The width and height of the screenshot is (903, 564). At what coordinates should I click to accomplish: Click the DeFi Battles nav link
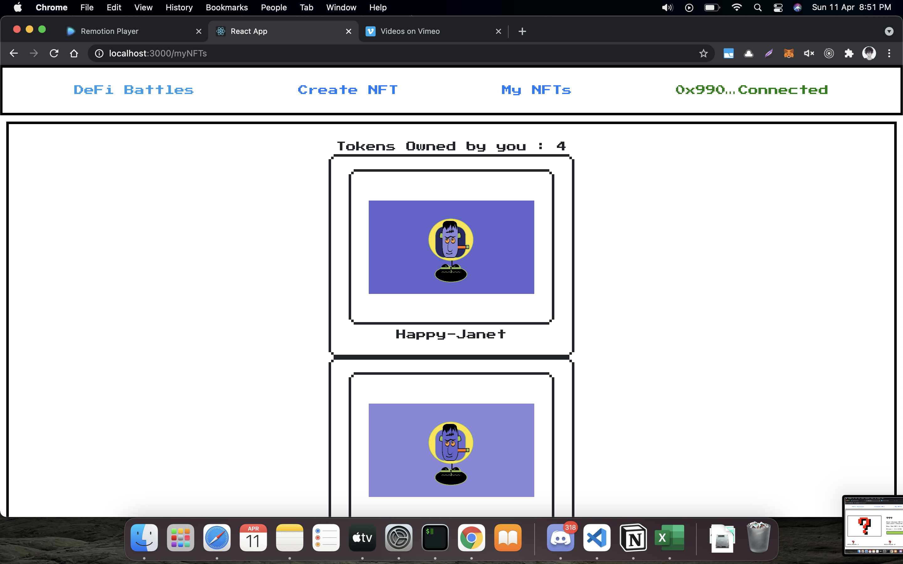click(x=134, y=90)
